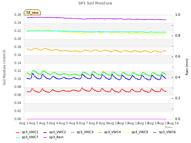Click the sp3_VWC1 legend entry
Viewport: 191px width, 143px height.
pyautogui.click(x=27, y=132)
